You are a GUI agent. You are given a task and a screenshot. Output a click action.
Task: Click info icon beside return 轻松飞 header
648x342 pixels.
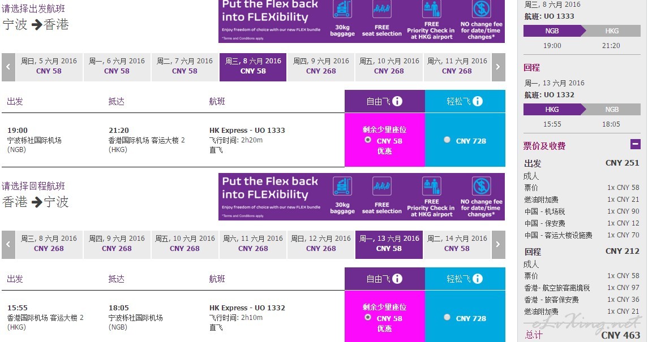pos(477,279)
